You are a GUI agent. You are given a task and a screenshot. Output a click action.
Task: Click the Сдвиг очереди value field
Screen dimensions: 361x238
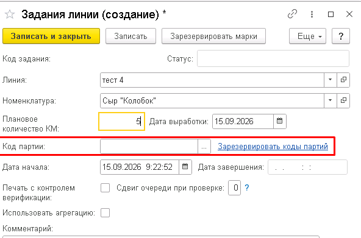coord(234,187)
